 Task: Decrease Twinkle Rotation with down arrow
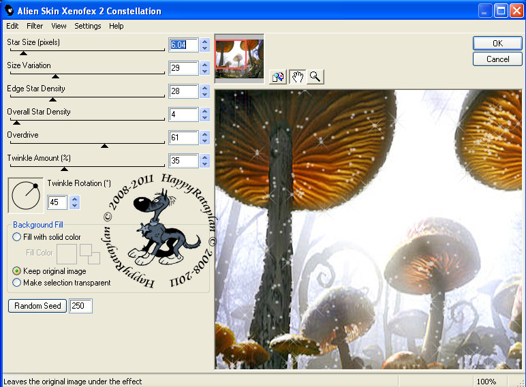[75, 205]
